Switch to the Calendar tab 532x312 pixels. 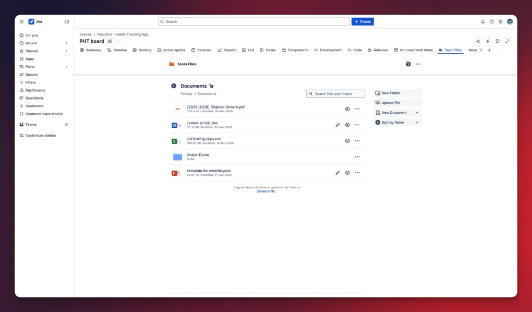pos(201,50)
